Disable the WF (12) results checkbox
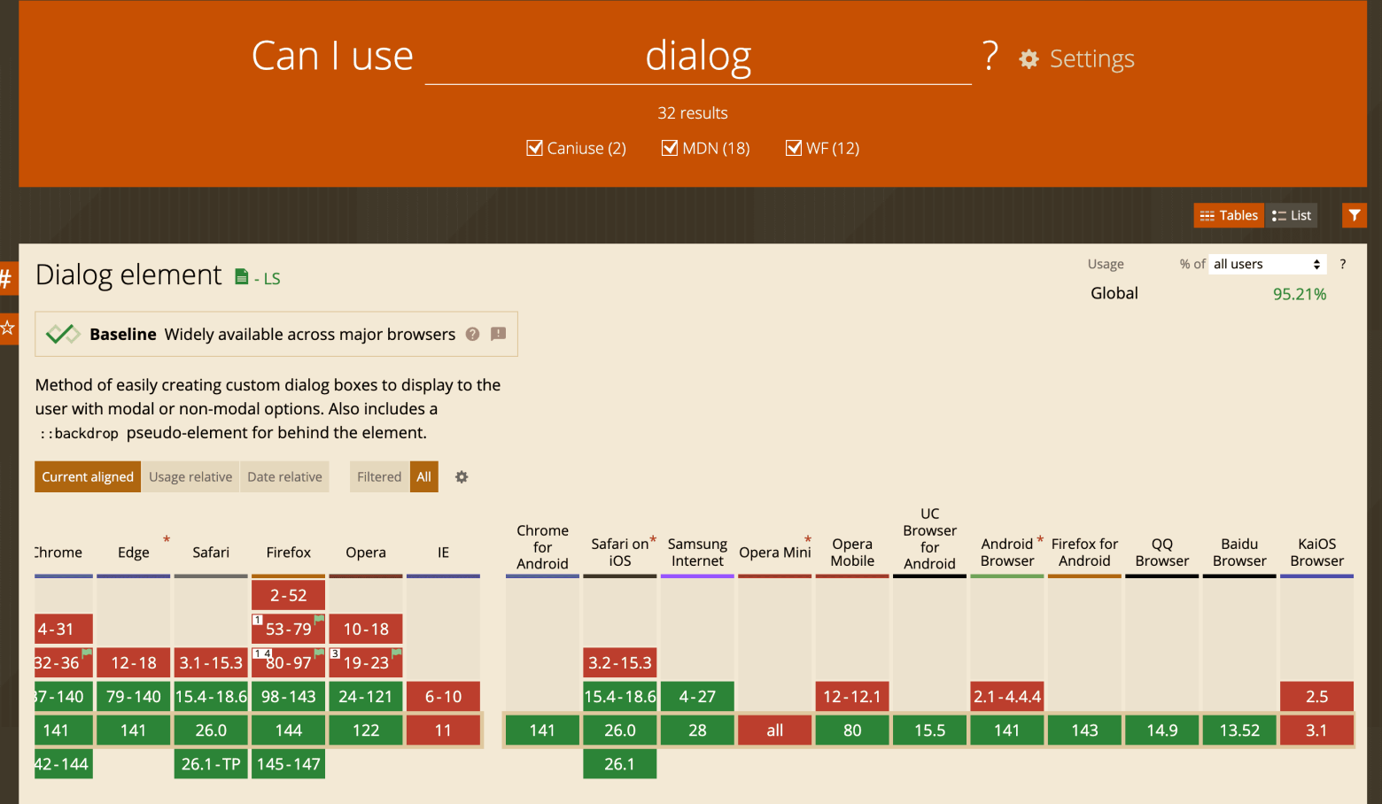 794,148
